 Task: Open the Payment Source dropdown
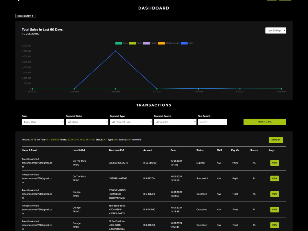pyautogui.click(x=175, y=122)
